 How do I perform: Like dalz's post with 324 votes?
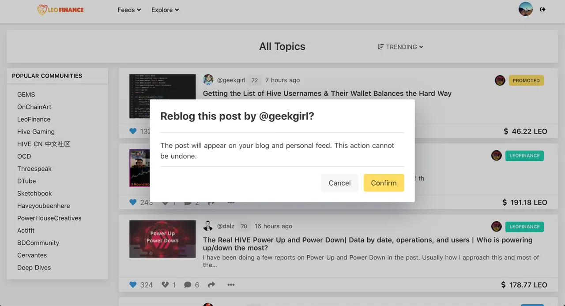pyautogui.click(x=133, y=285)
